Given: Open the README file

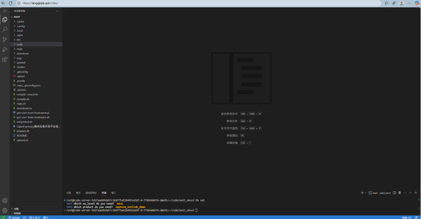Looking at the screenshot, I should point(36,135).
